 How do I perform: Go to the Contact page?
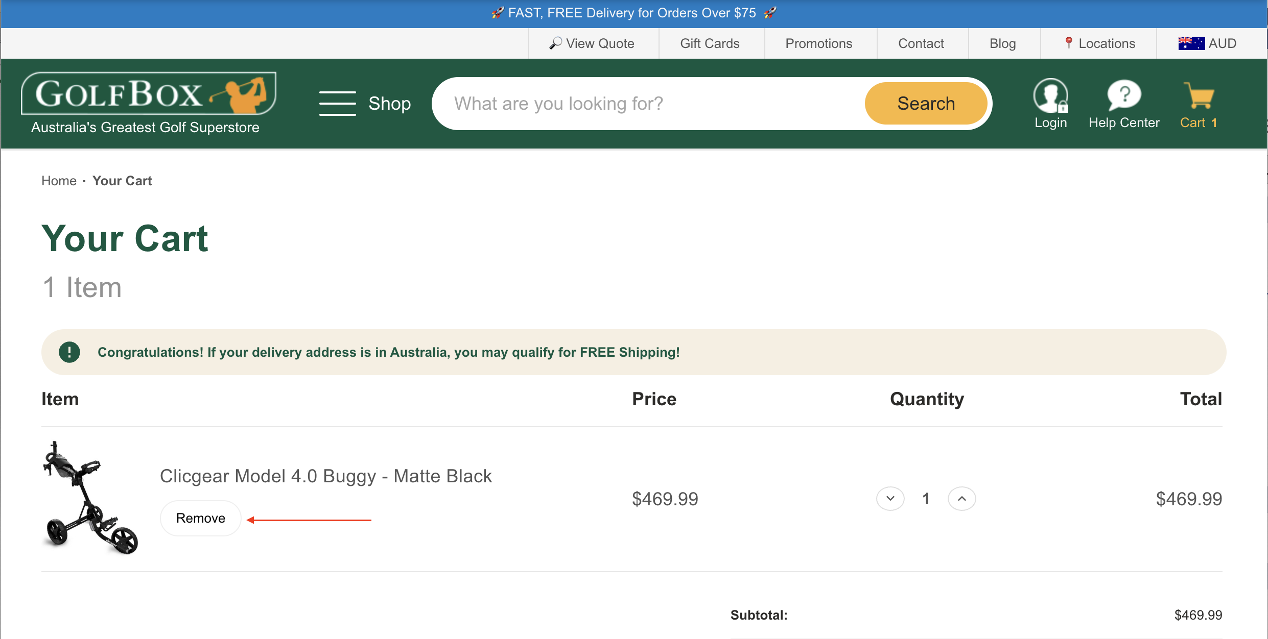click(921, 43)
